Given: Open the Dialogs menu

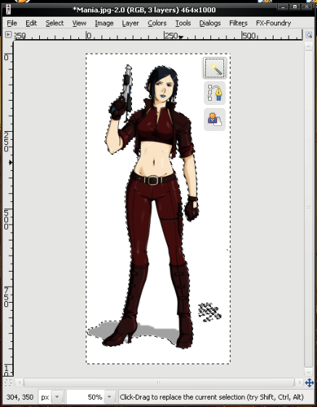Looking at the screenshot, I should tap(210, 23).
